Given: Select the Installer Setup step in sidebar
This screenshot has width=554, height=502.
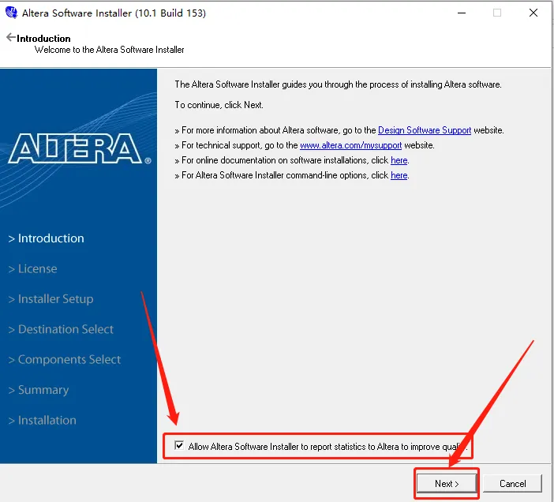Looking at the screenshot, I should 51,299.
